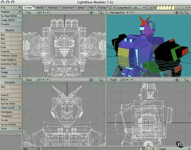Open the Surface Editor
191x150 pixels.
click(x=11, y=16)
